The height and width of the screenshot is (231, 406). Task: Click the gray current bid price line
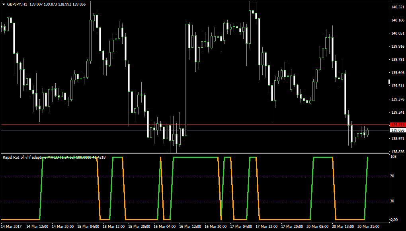(x=194, y=130)
